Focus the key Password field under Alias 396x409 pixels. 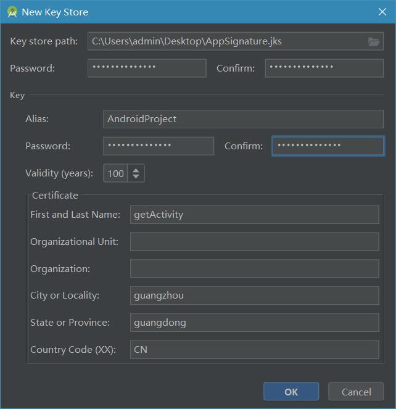[x=159, y=146]
